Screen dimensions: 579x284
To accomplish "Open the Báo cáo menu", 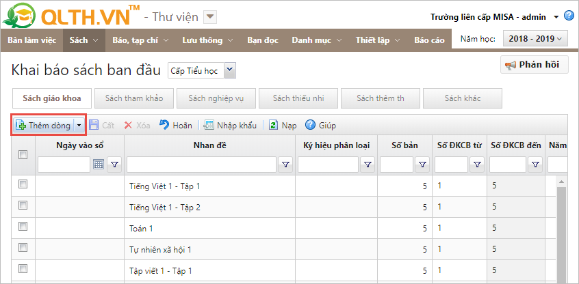I will [429, 40].
